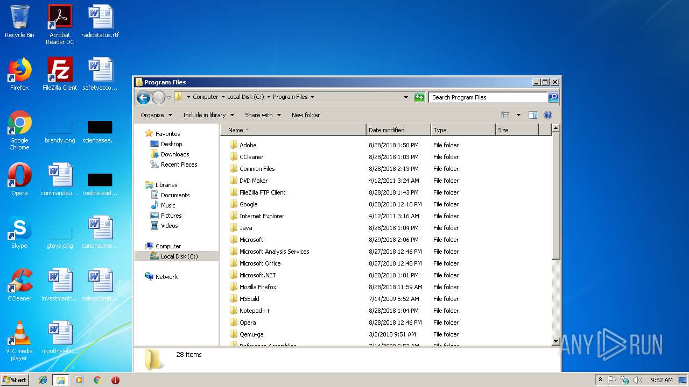Click in the Search Program Files box
The image size is (689, 387).
pyautogui.click(x=488, y=97)
